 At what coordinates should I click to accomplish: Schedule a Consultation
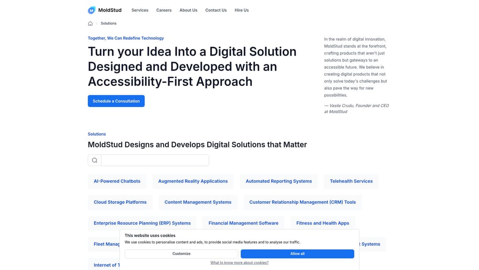[x=116, y=101]
